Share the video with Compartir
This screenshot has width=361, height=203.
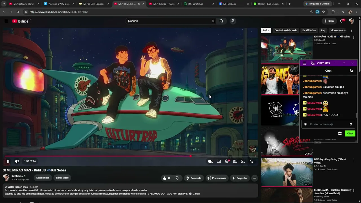(193, 178)
